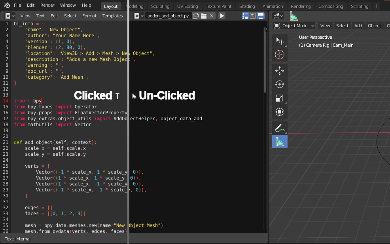Switch to the Compositing workspace tab

click(x=331, y=6)
